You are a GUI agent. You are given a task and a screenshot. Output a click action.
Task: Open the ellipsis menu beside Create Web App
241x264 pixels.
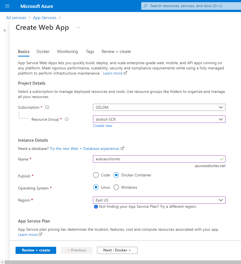79,28
